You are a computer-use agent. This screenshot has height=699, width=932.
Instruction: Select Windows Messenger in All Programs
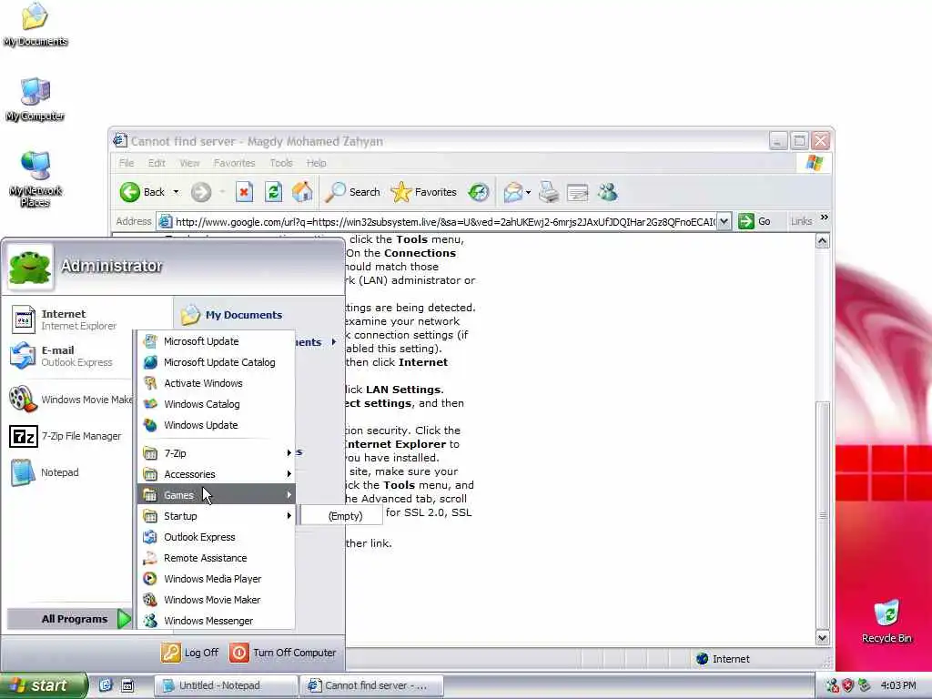click(218, 621)
